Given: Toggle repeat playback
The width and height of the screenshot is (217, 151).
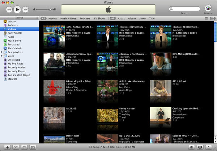Looking at the screenshot, I should (x=24, y=147).
